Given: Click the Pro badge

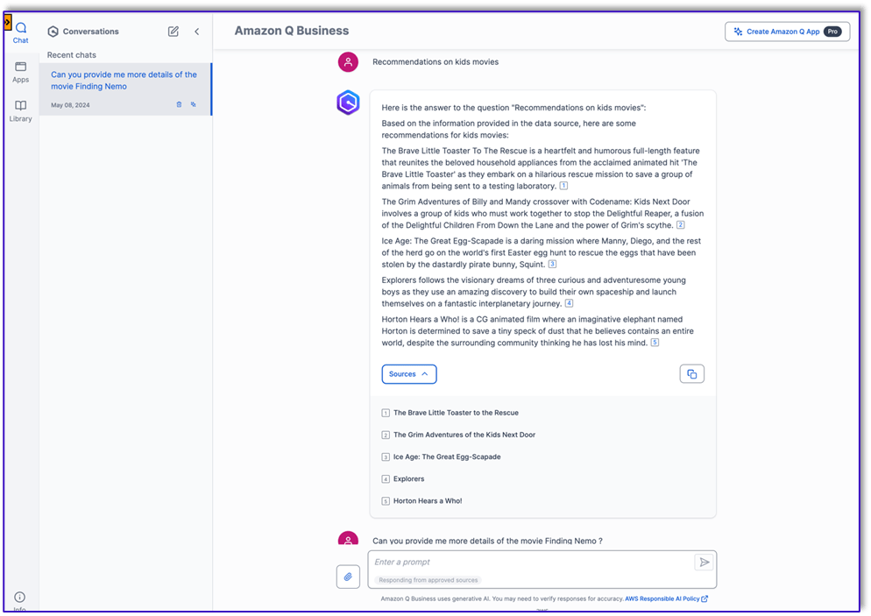Looking at the screenshot, I should (x=832, y=32).
